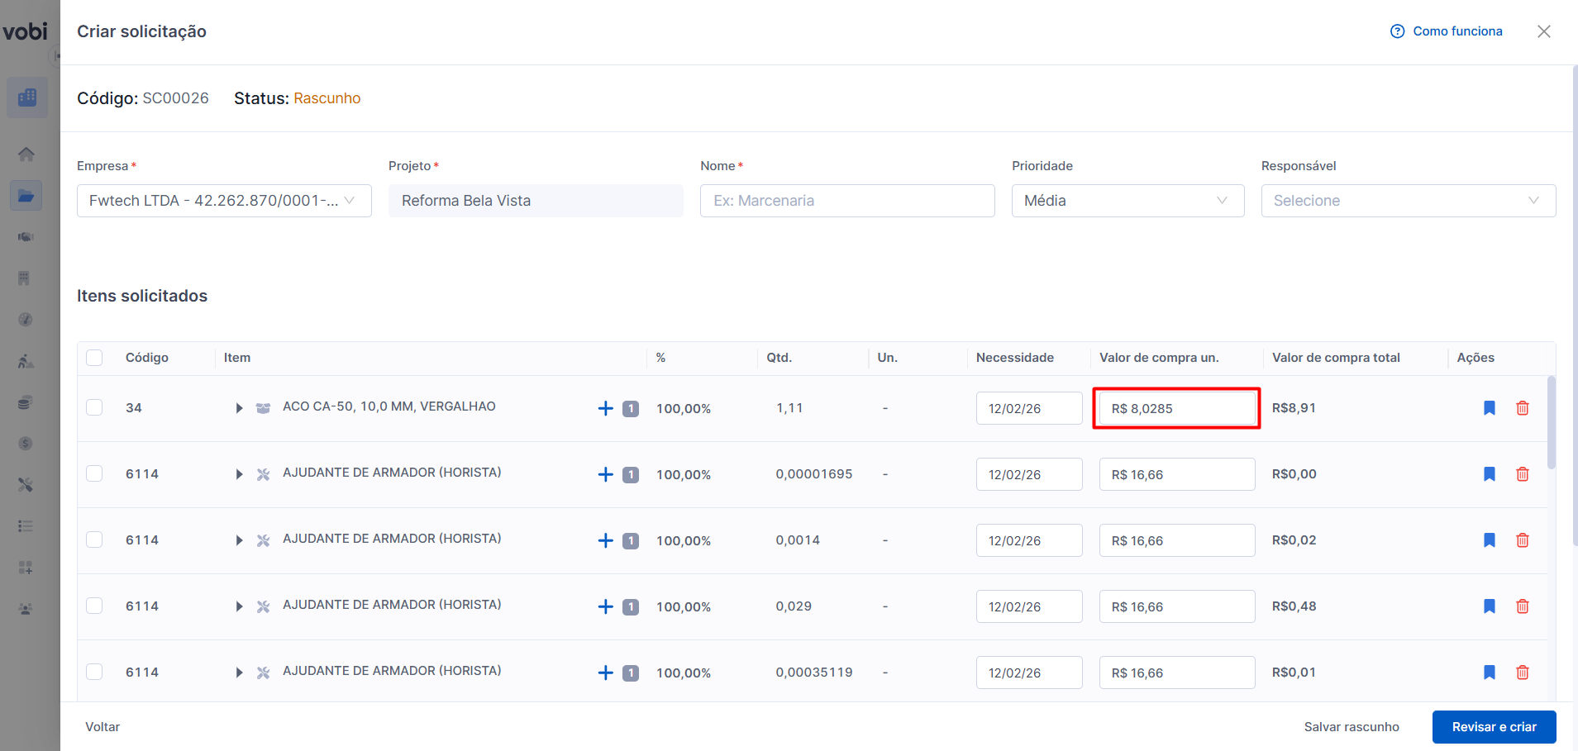1578x751 pixels.
Task: Select all items with header checkbox
Action: pos(94,358)
